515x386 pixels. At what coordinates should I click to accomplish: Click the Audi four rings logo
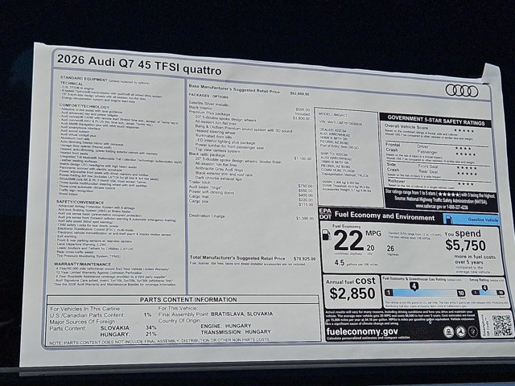pyautogui.click(x=462, y=91)
